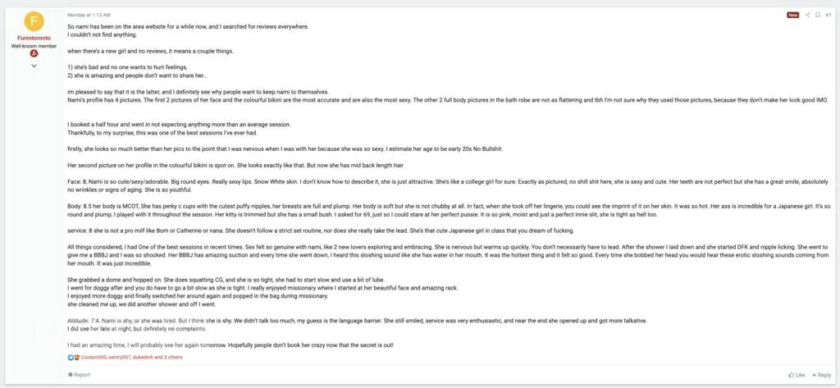Open the #1 post permalink
The width and height of the screenshot is (840, 388).
click(x=828, y=15)
